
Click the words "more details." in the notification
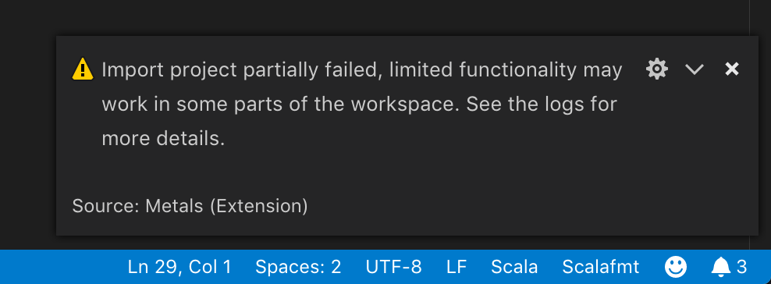(x=163, y=139)
